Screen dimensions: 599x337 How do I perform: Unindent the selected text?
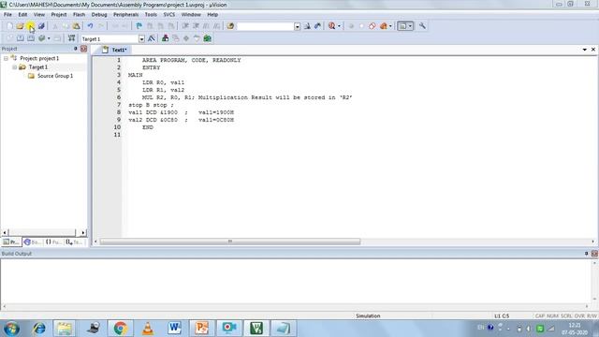pos(196,26)
